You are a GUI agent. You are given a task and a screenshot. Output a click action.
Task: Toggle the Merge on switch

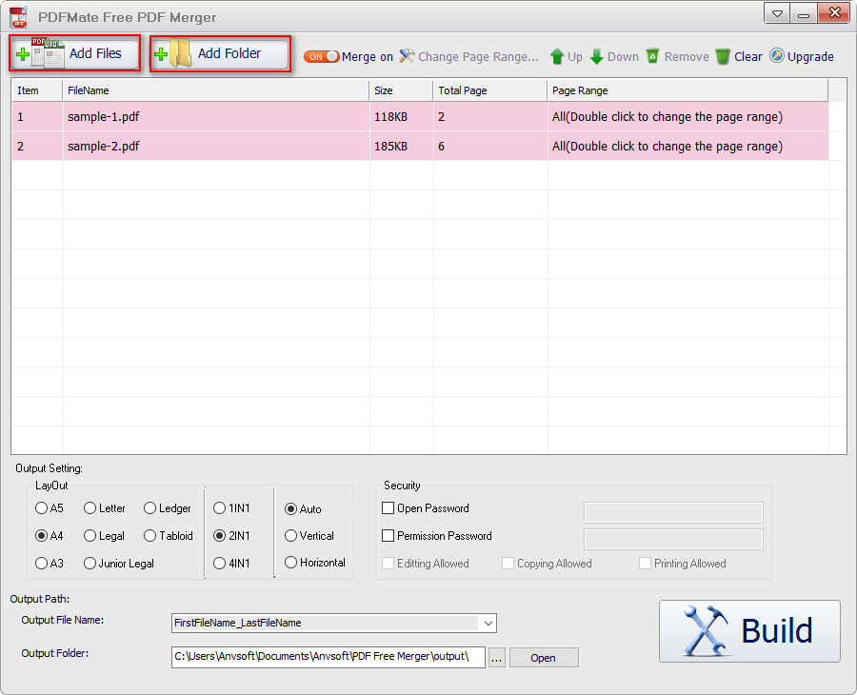click(x=322, y=56)
